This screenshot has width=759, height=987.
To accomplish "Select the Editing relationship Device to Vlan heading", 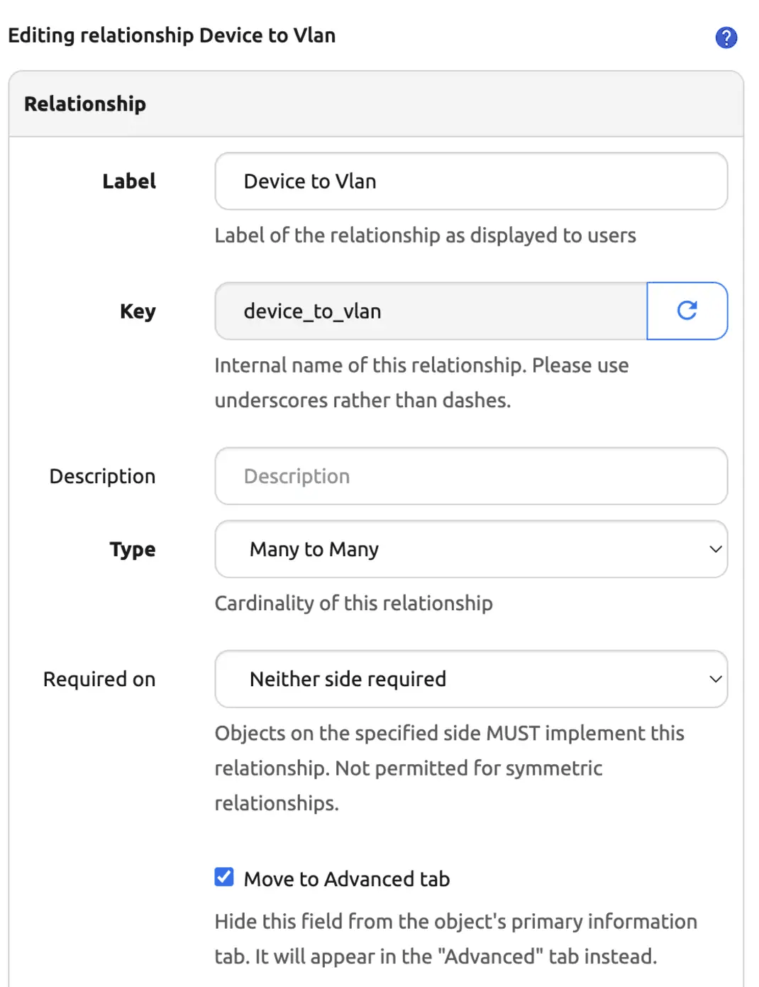I will (172, 35).
